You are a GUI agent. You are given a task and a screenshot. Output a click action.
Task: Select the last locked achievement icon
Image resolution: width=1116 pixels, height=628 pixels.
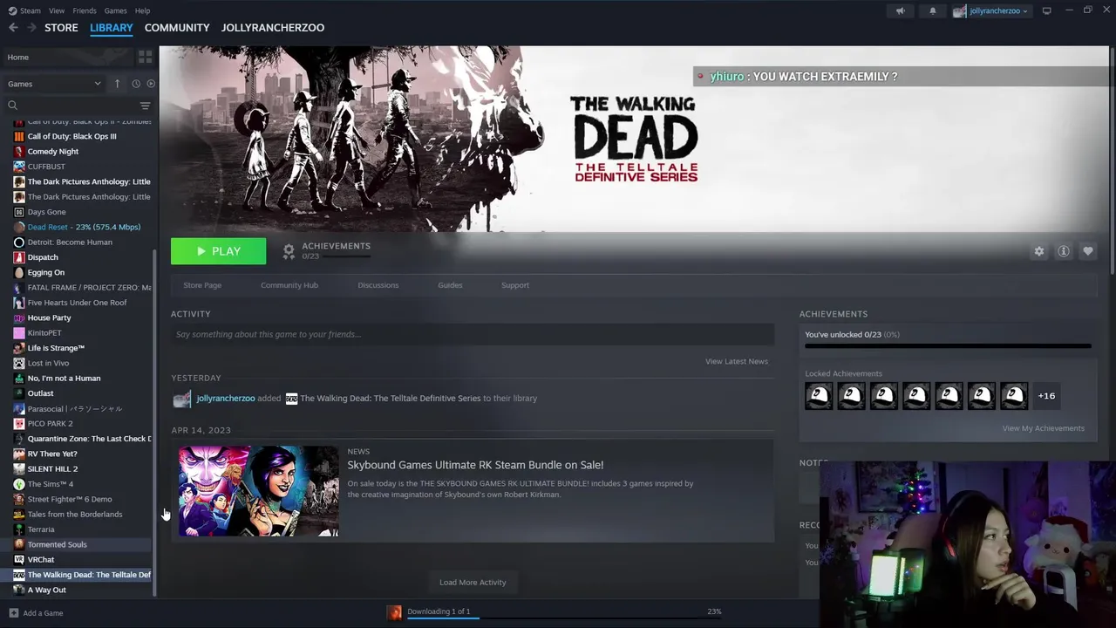[x=1014, y=396]
